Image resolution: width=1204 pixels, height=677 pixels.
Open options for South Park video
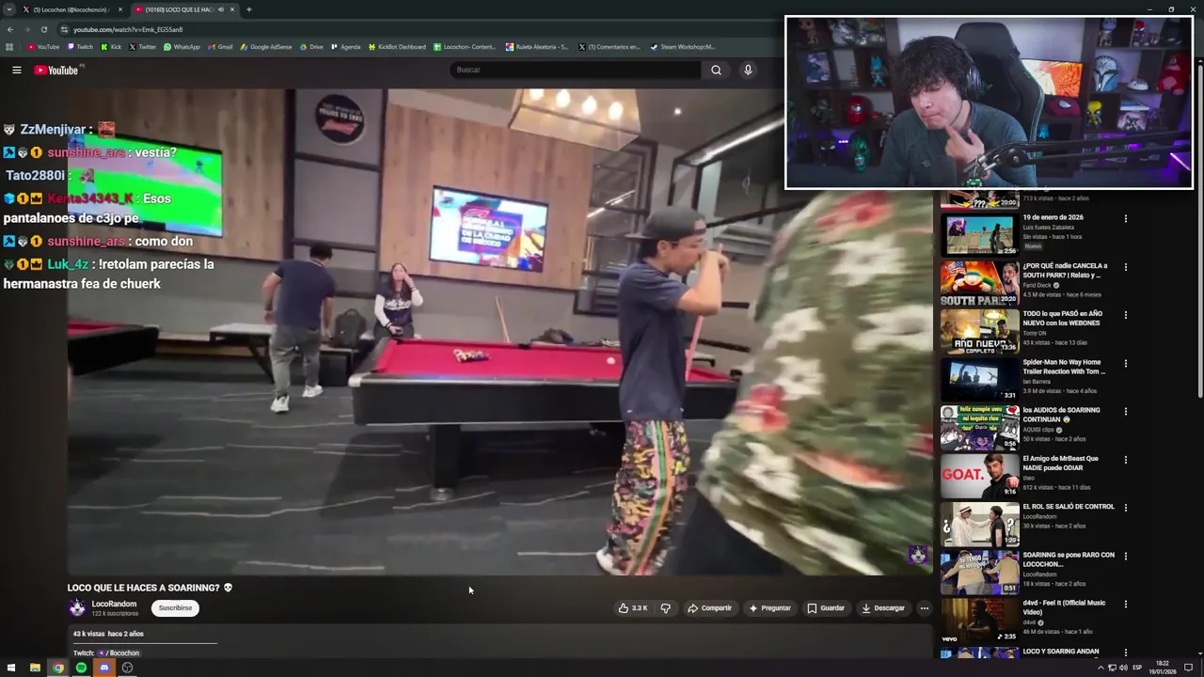pyautogui.click(x=1125, y=267)
